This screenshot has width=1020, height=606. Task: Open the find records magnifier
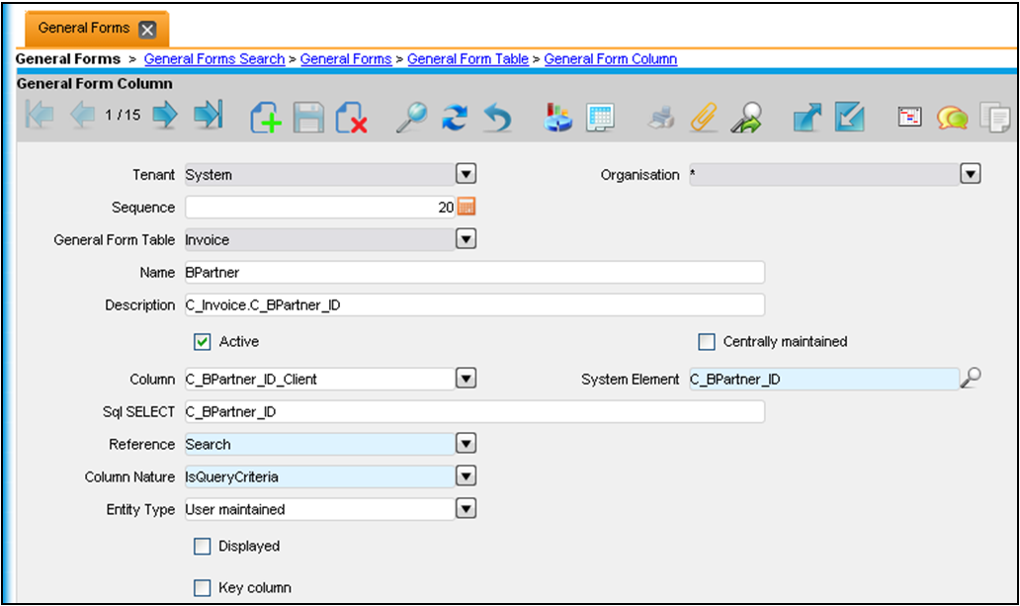(x=409, y=118)
